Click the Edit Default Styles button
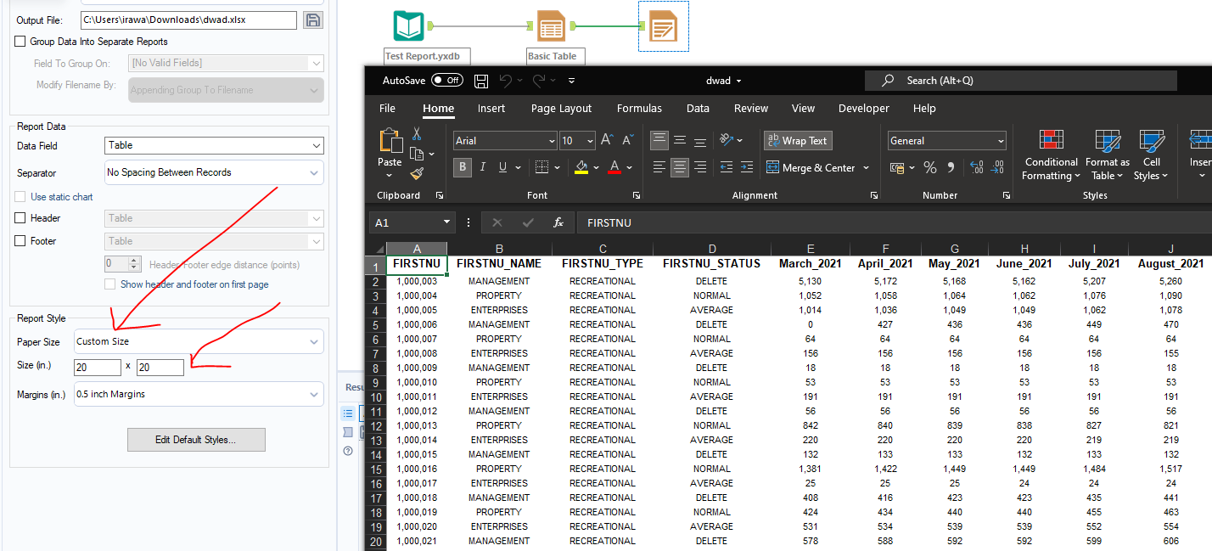 point(196,440)
